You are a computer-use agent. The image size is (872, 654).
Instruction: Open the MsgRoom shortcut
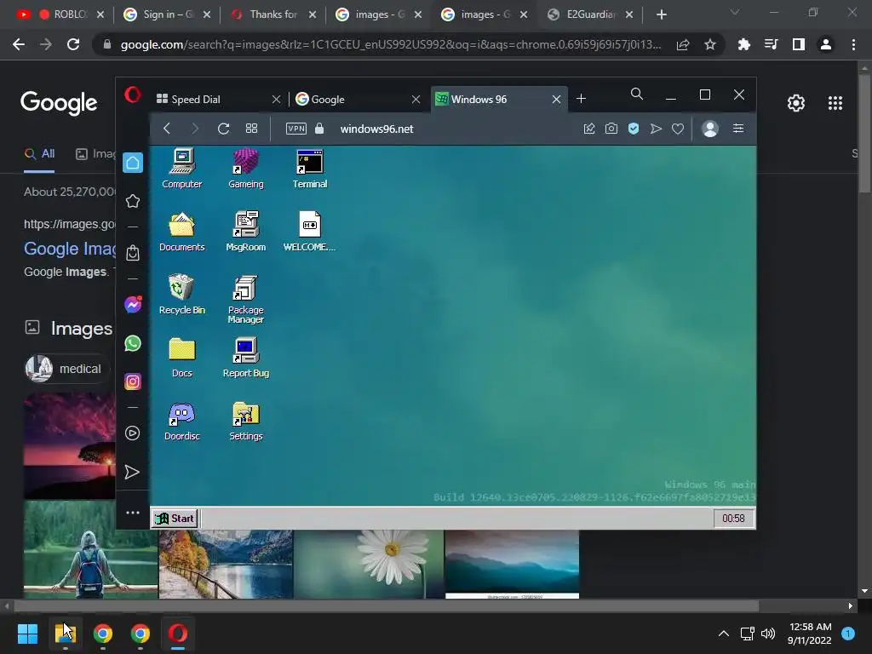point(246,232)
